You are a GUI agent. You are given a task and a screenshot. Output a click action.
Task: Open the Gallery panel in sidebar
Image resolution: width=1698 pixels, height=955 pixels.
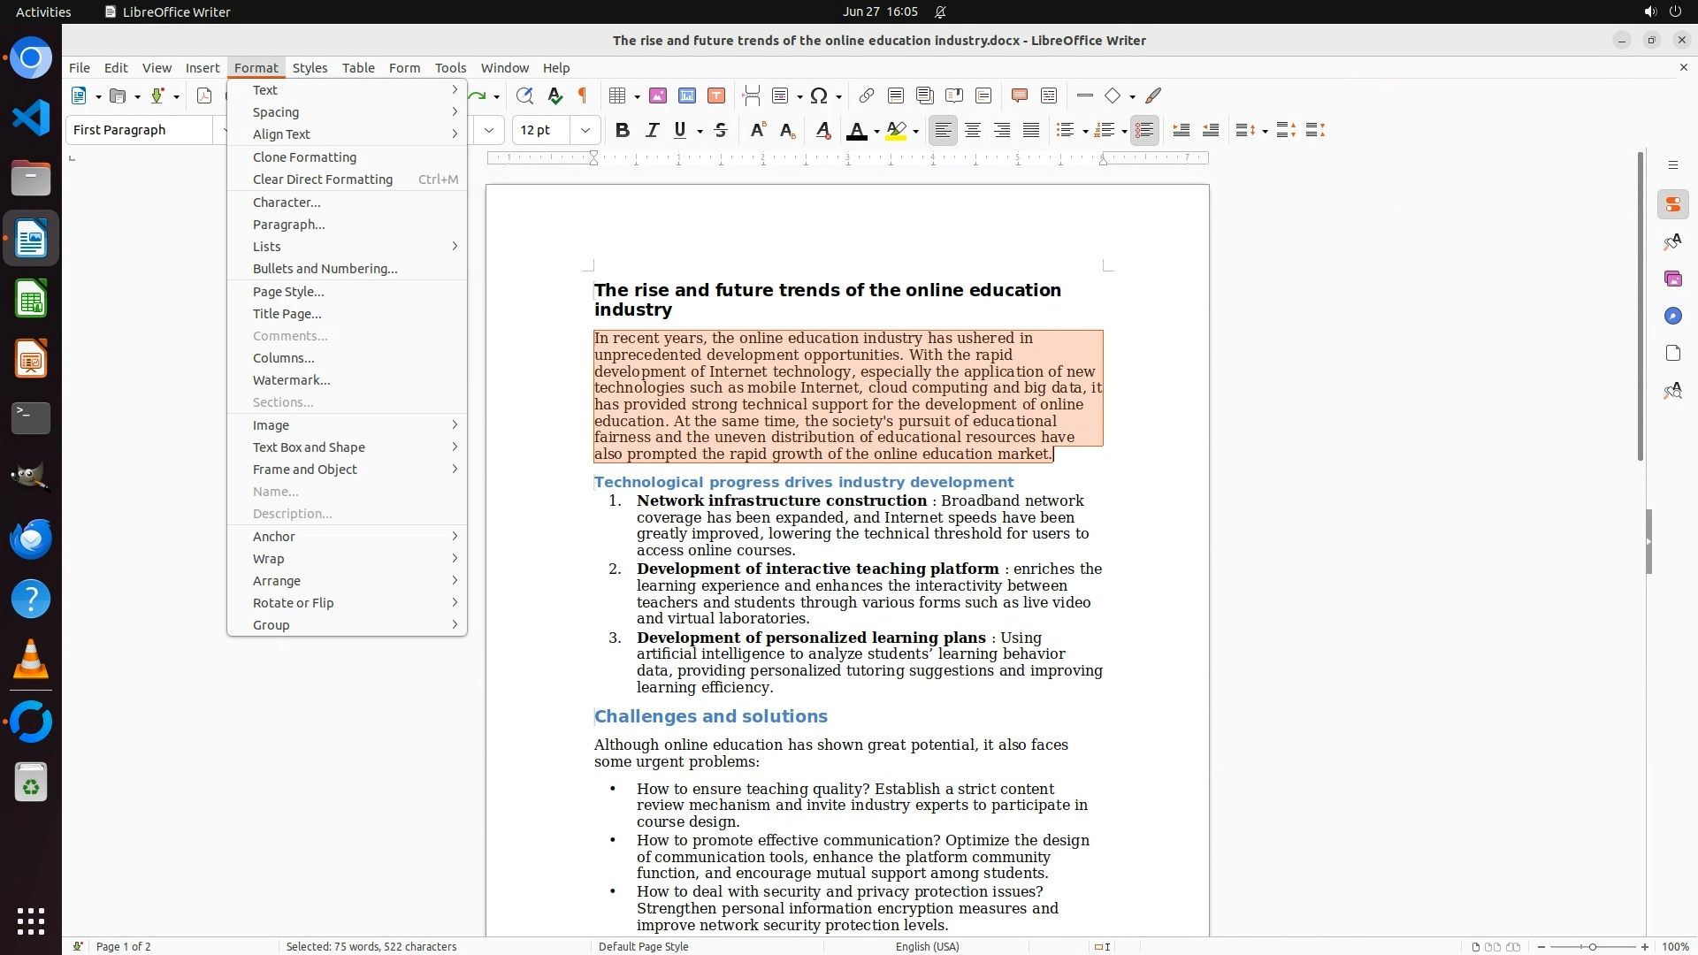(x=1672, y=279)
